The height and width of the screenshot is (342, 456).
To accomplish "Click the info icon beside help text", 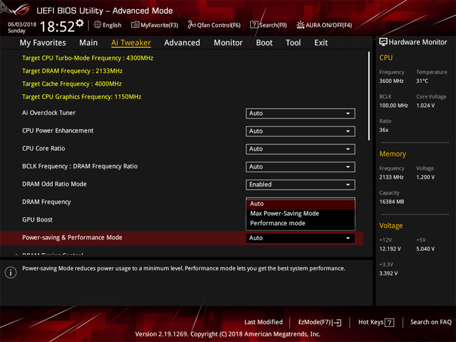I will click(11, 272).
